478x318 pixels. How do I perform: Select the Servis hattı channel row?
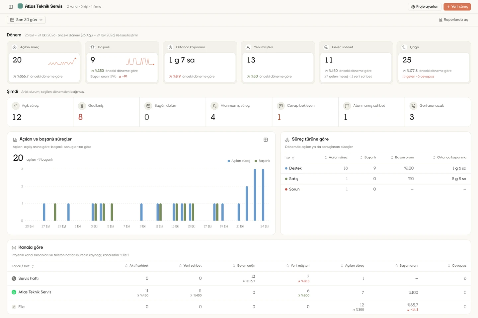click(x=239, y=279)
